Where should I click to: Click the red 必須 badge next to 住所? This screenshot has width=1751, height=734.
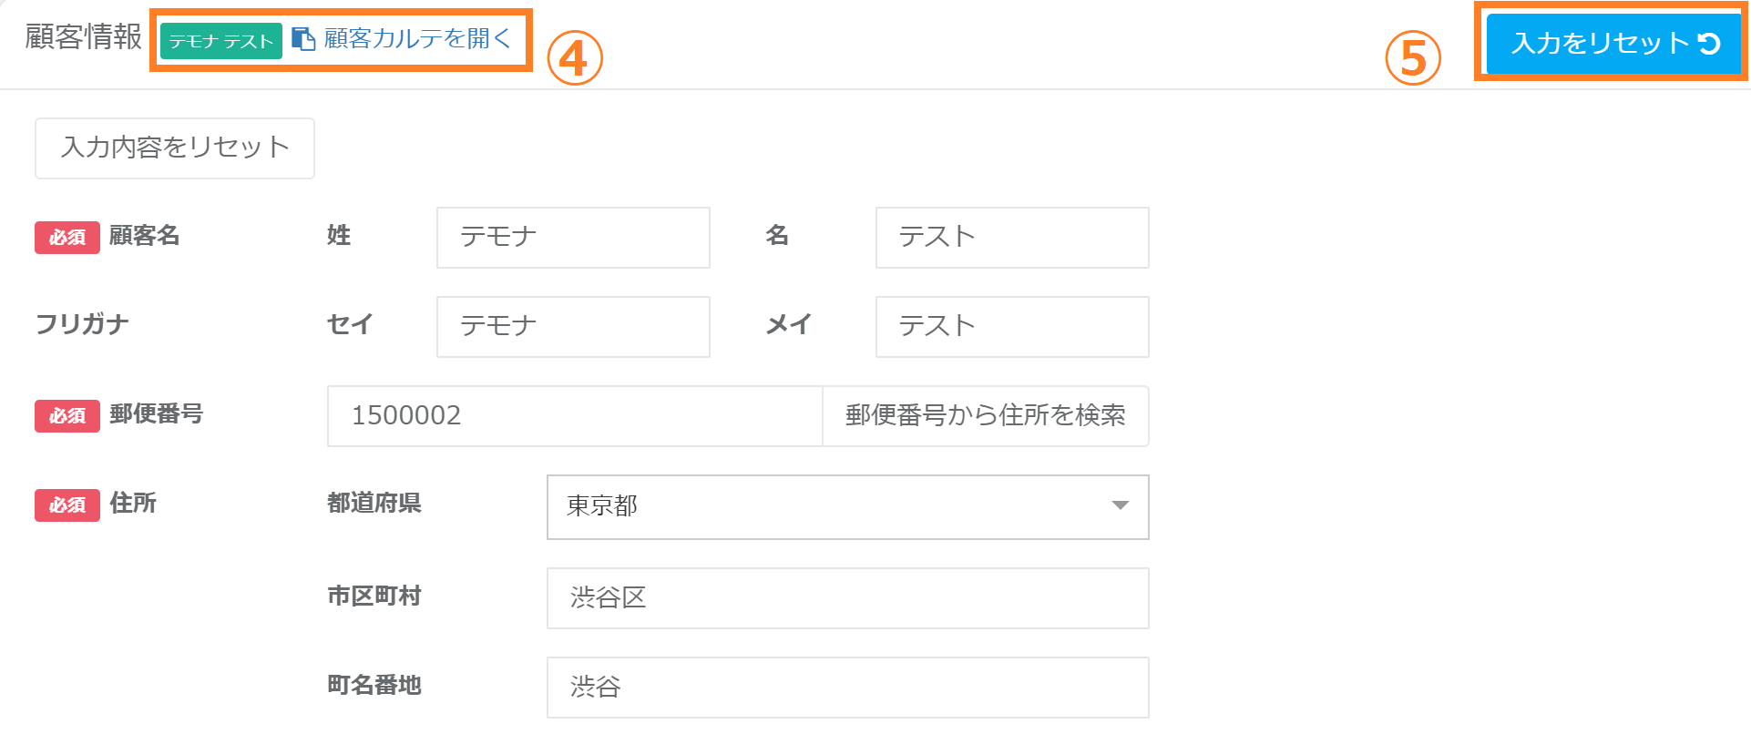click(67, 505)
